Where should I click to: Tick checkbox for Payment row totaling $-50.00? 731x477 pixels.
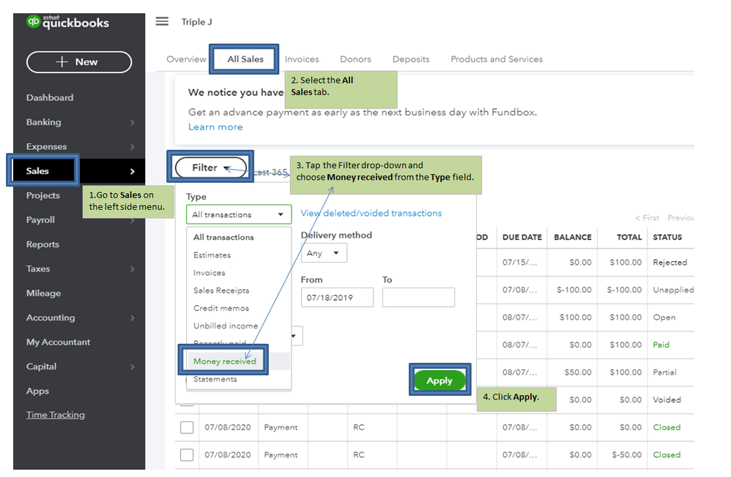tap(187, 454)
